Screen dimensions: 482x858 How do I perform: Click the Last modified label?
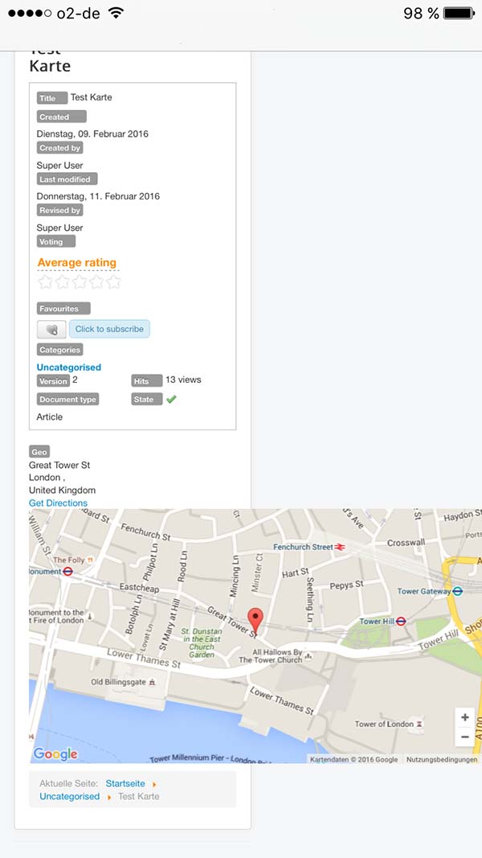coord(67,179)
